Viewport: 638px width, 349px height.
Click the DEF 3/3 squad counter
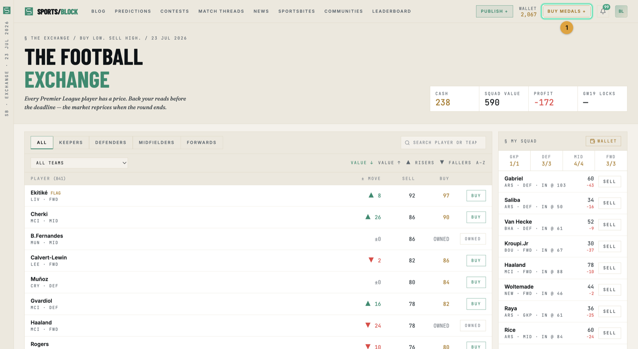tap(547, 160)
